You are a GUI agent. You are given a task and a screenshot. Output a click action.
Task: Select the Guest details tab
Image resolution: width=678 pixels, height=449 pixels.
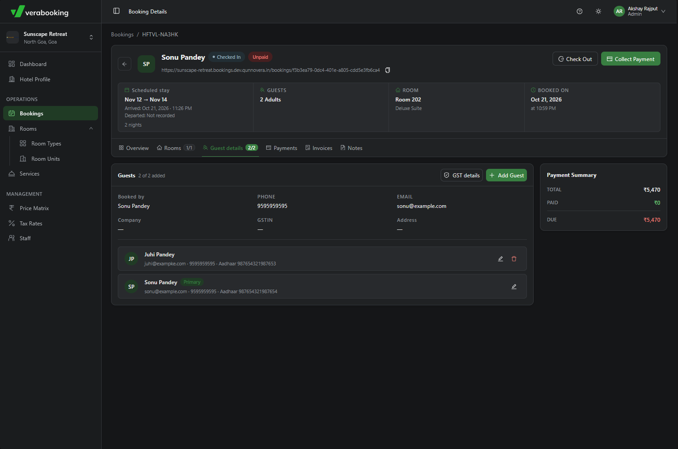230,148
